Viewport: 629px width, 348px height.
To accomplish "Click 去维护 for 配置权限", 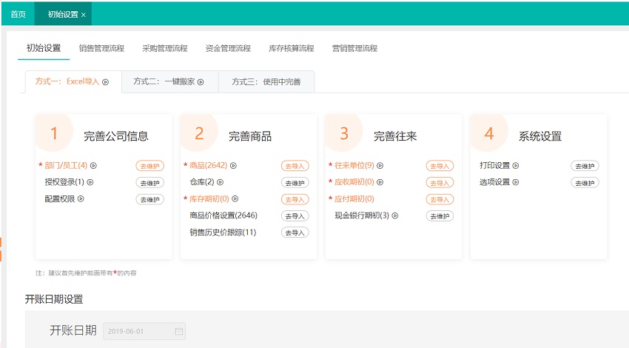I will pyautogui.click(x=150, y=199).
